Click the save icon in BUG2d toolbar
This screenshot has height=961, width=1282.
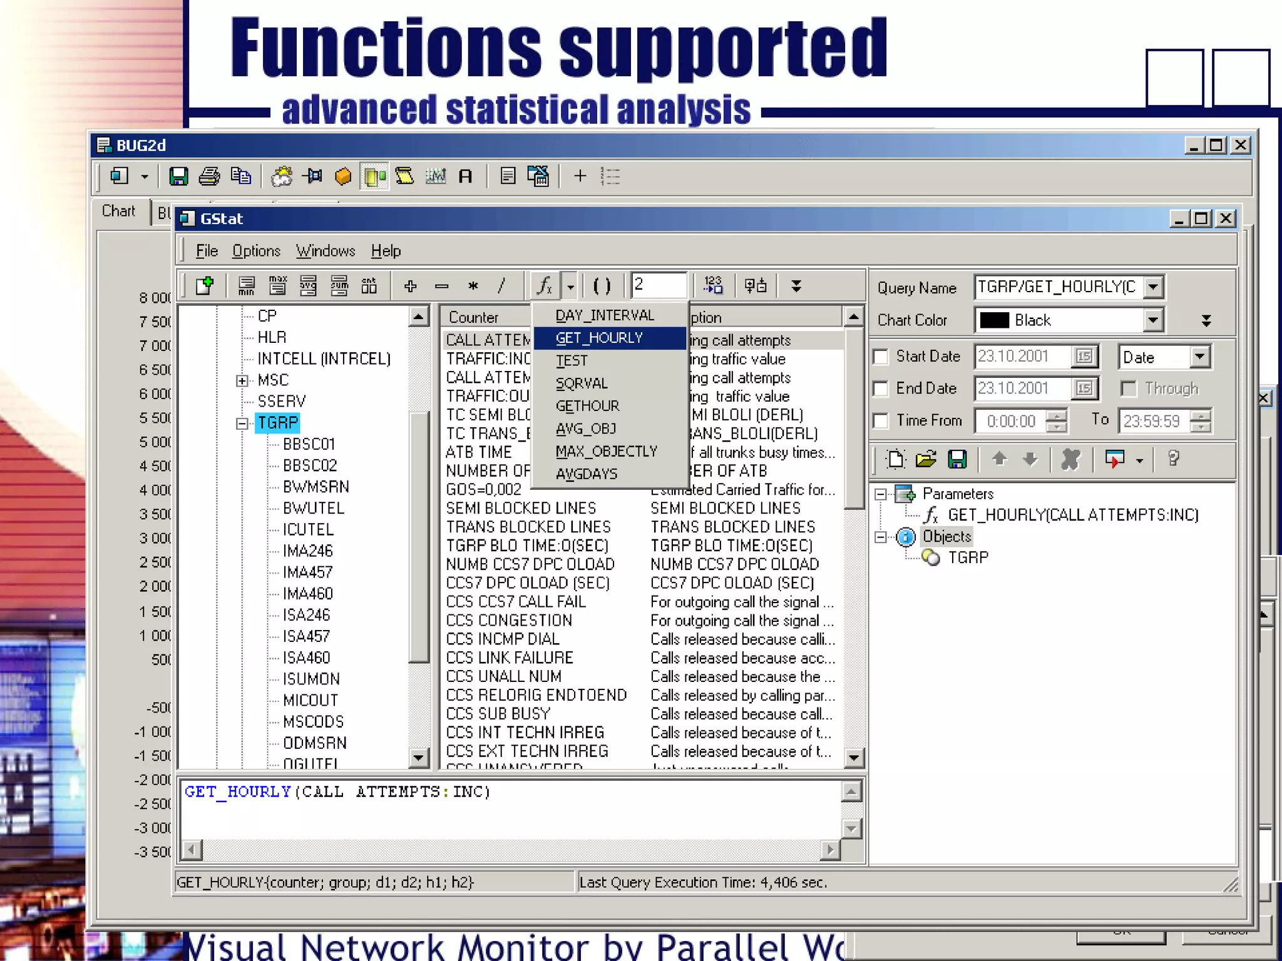tap(178, 176)
